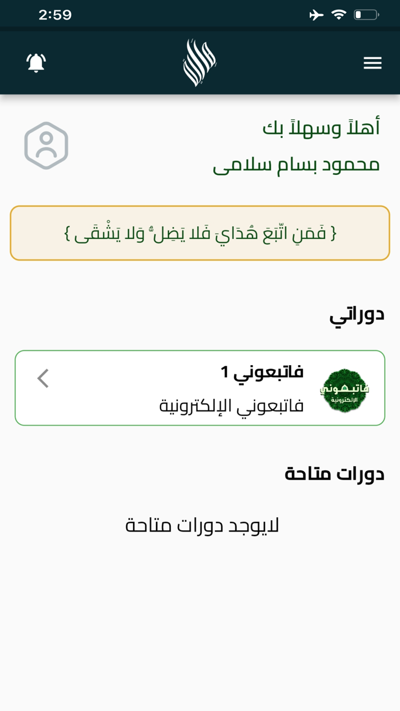Tap the greeting name محمود بسام سلامى
Image resolution: width=400 pixels, height=711 pixels.
click(x=297, y=165)
